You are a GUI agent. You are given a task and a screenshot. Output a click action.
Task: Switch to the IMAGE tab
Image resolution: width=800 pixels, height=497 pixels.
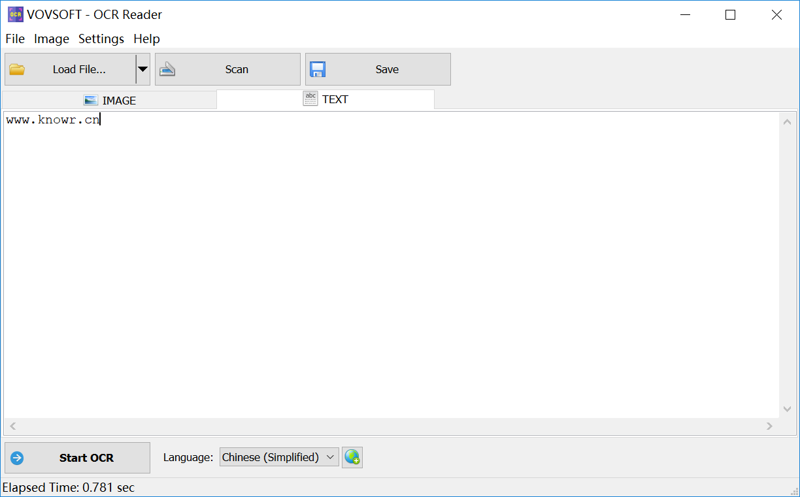110,101
